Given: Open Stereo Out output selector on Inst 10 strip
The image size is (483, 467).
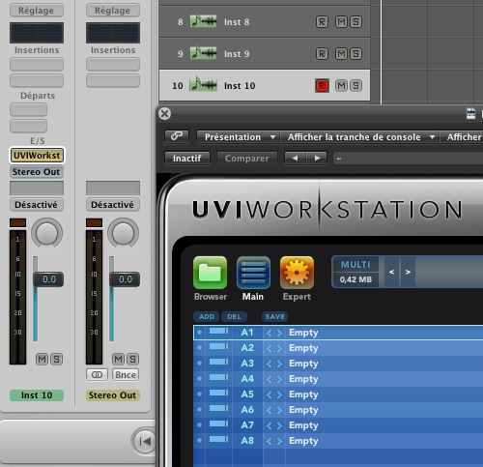Looking at the screenshot, I should 37,172.
